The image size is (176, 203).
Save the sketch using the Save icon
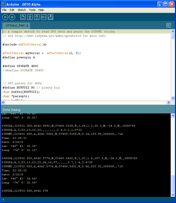(x=37, y=17)
